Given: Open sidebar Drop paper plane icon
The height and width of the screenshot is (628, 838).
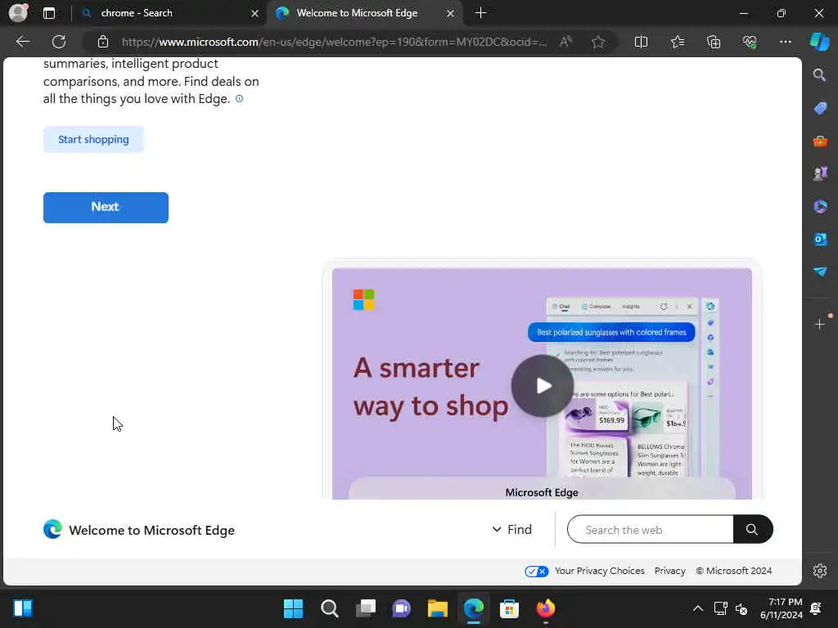Looking at the screenshot, I should tap(820, 271).
